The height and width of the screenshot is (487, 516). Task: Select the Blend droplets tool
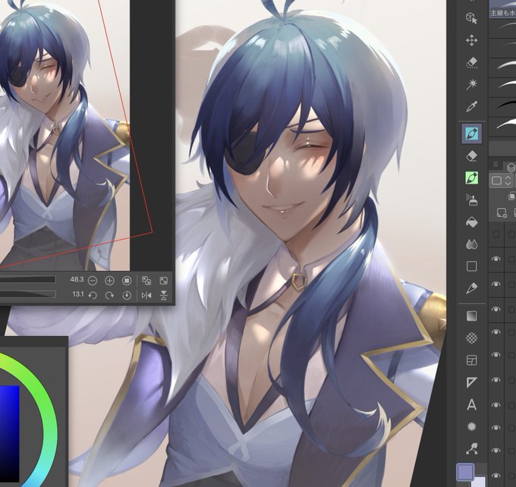tap(471, 244)
